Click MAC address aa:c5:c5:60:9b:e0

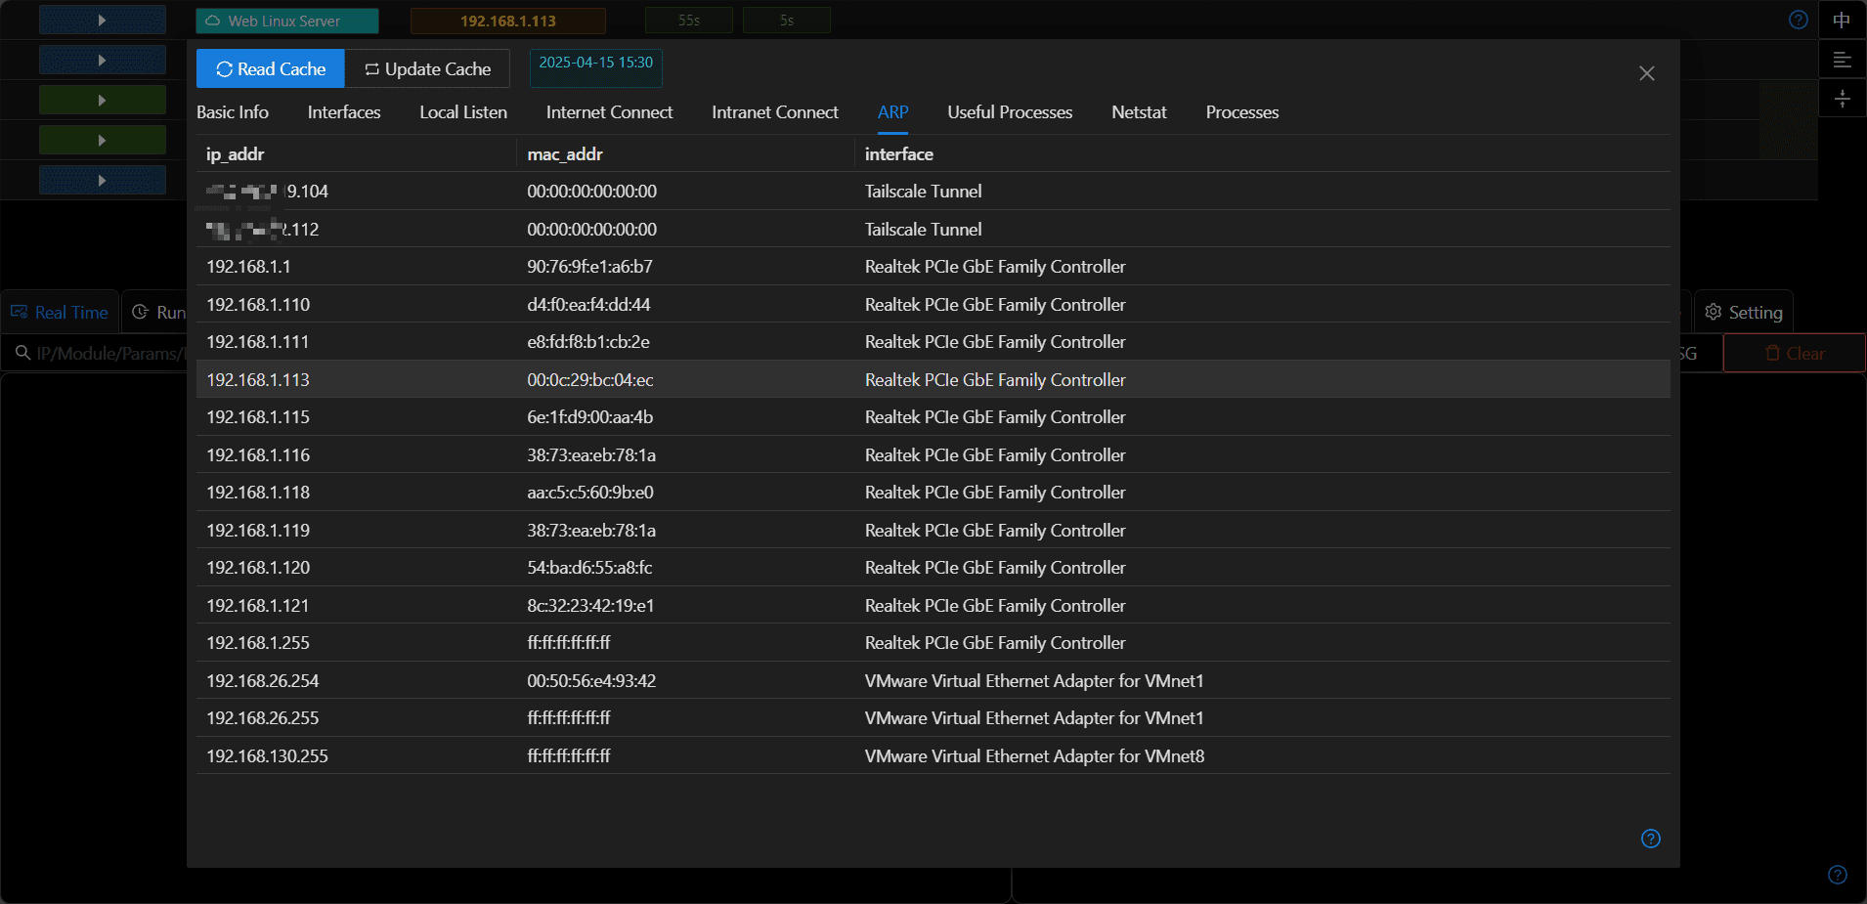[590, 492]
